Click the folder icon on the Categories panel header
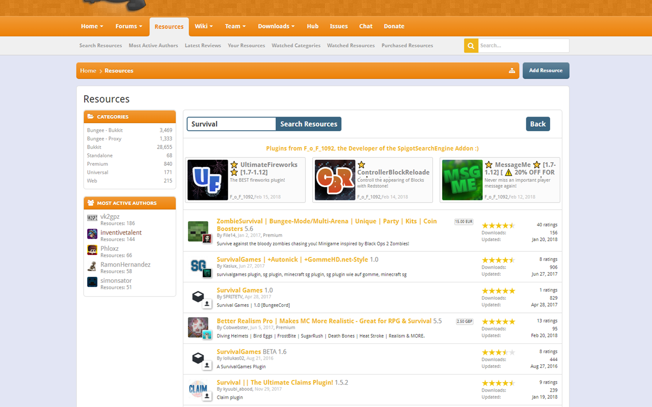The image size is (652, 407). tap(91, 117)
